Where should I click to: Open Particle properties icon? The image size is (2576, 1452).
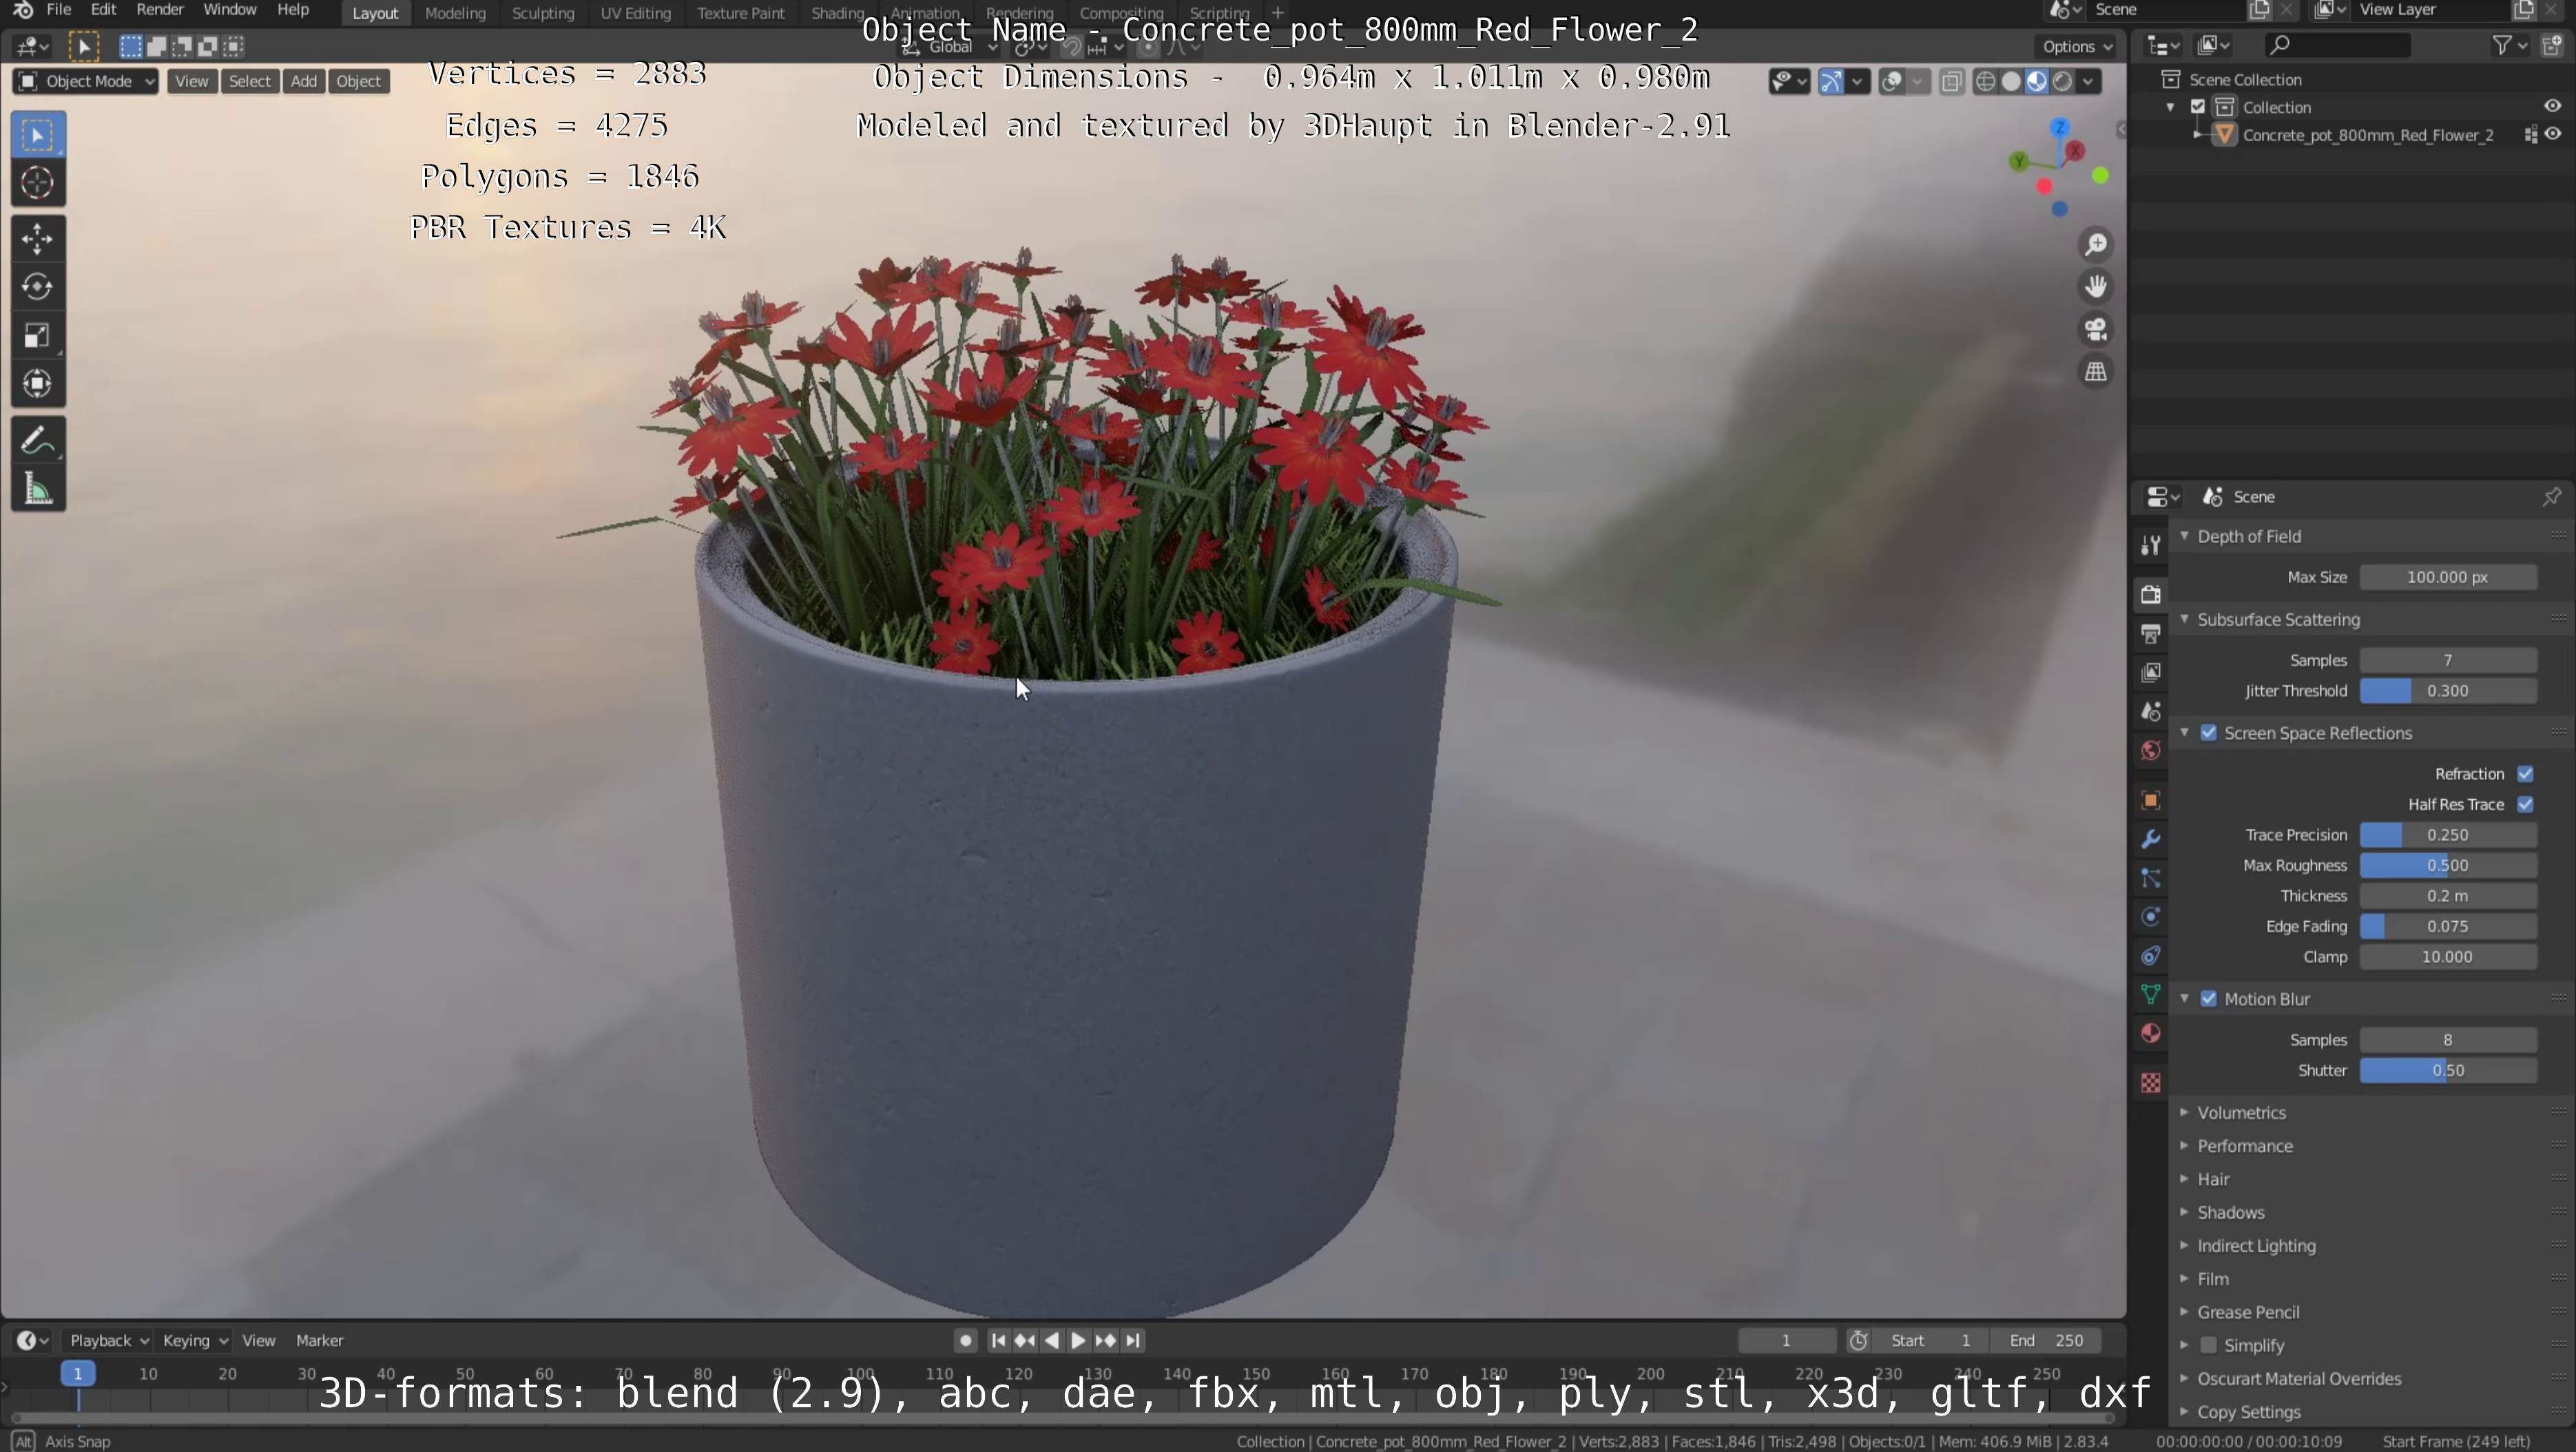pos(2150,878)
